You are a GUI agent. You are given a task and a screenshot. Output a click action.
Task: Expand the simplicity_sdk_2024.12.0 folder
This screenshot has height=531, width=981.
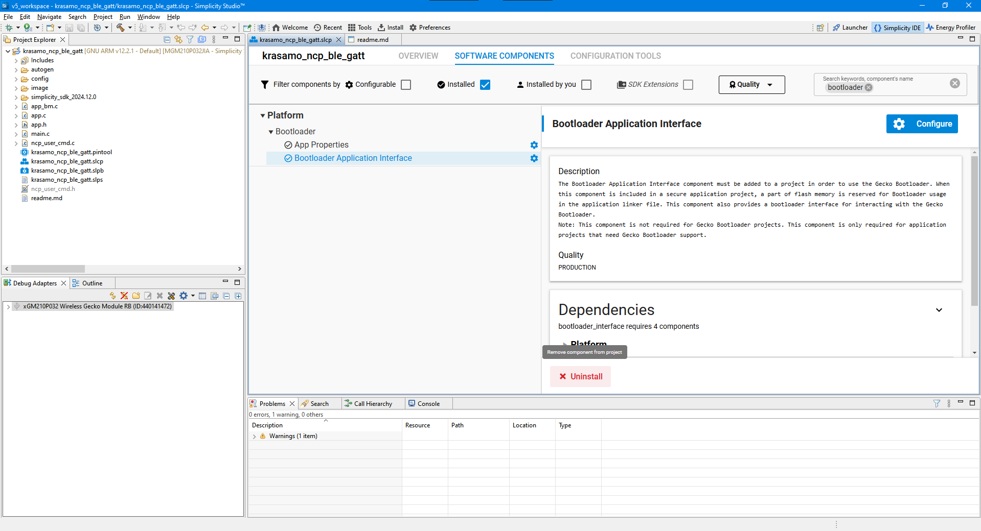pyautogui.click(x=16, y=98)
